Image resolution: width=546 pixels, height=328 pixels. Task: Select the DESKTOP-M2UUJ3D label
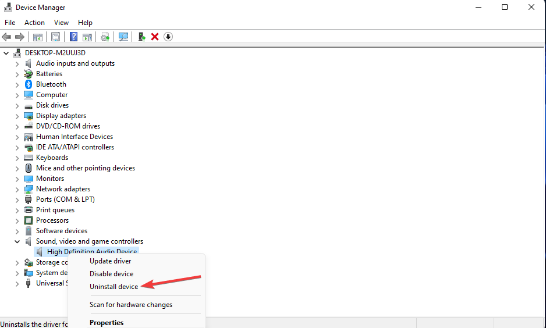click(55, 53)
